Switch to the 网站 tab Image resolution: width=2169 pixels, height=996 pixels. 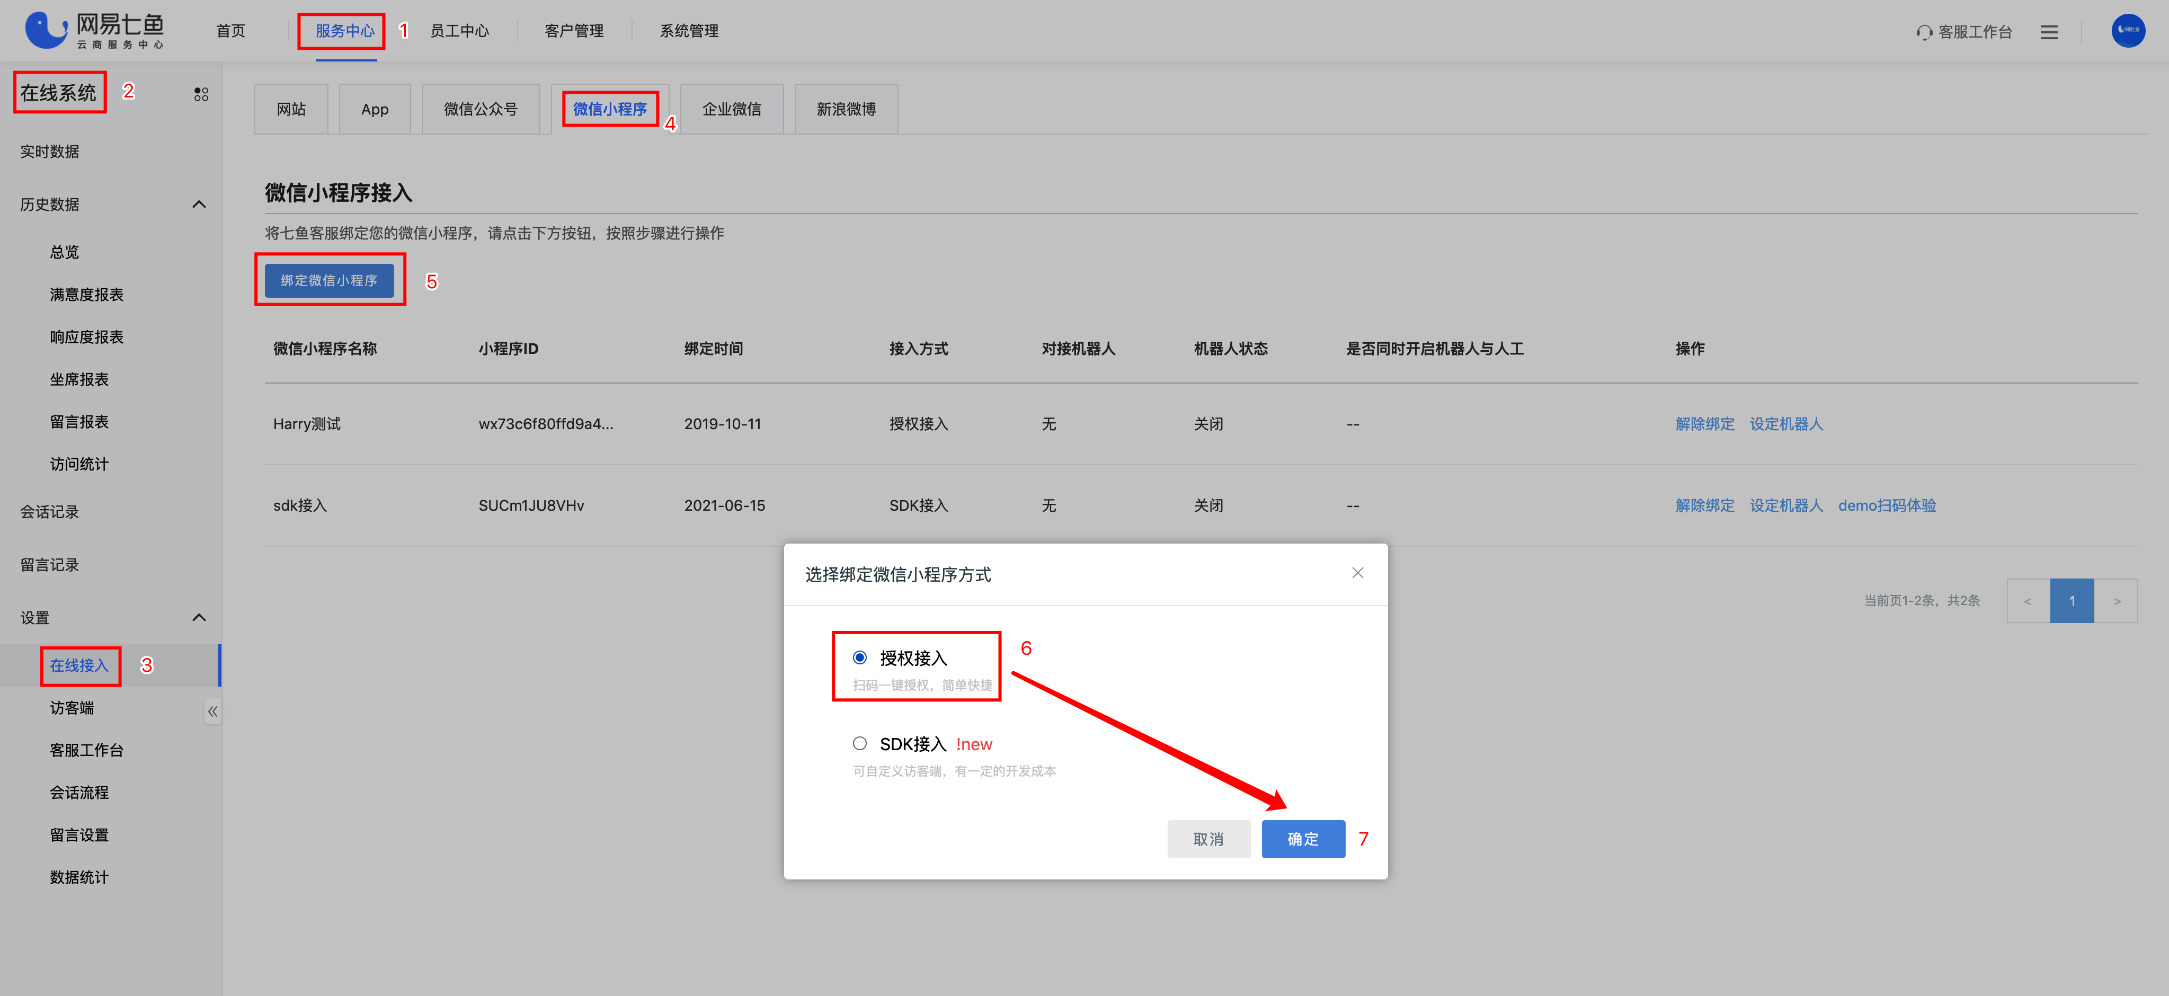[x=291, y=110]
